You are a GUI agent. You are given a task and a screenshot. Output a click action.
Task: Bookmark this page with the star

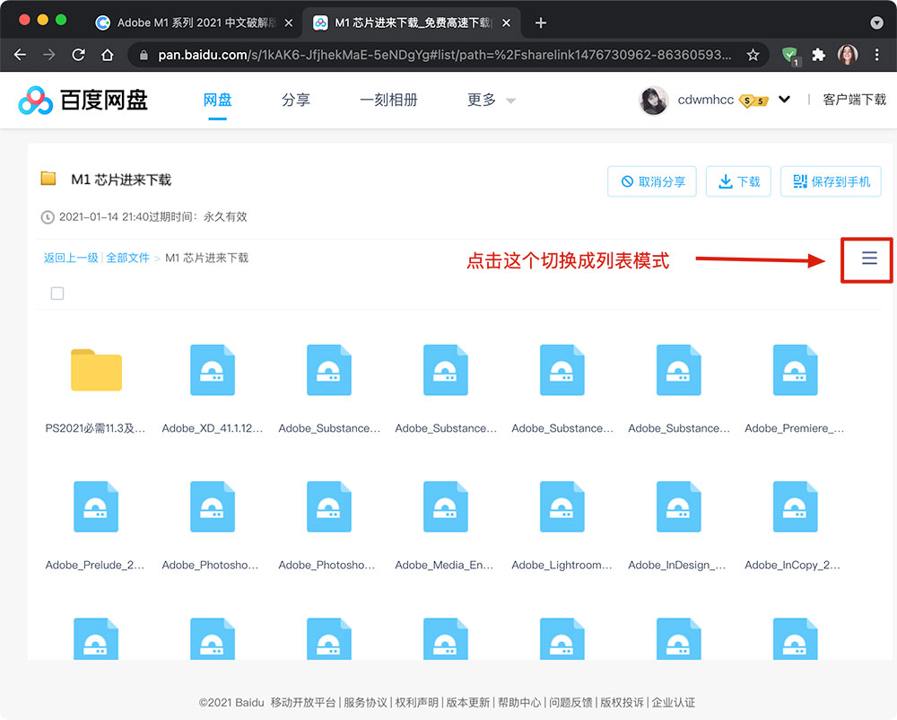pos(753,55)
